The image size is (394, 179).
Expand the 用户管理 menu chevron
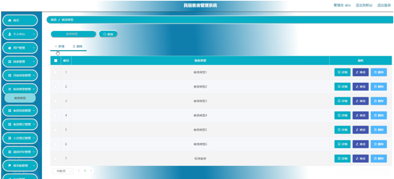(x=34, y=48)
